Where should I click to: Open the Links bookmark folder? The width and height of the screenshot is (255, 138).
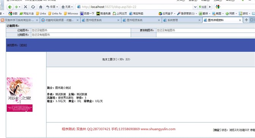click(x=41, y=14)
